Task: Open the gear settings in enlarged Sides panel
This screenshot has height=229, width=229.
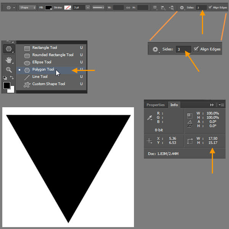Action: [155, 49]
